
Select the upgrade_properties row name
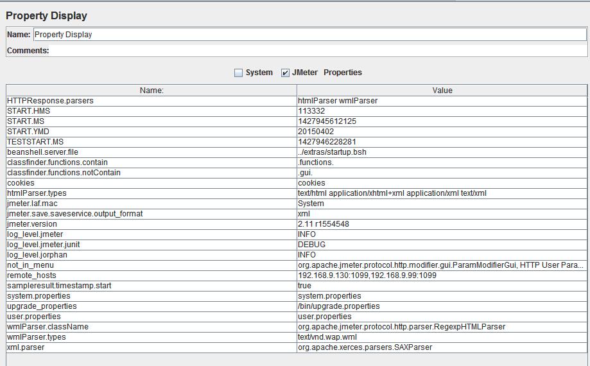click(x=42, y=306)
